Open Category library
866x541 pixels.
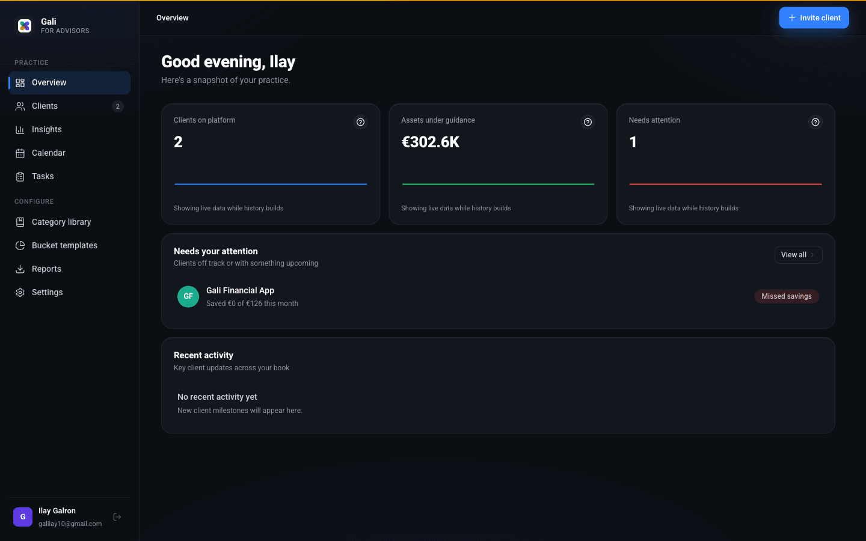tap(70, 222)
